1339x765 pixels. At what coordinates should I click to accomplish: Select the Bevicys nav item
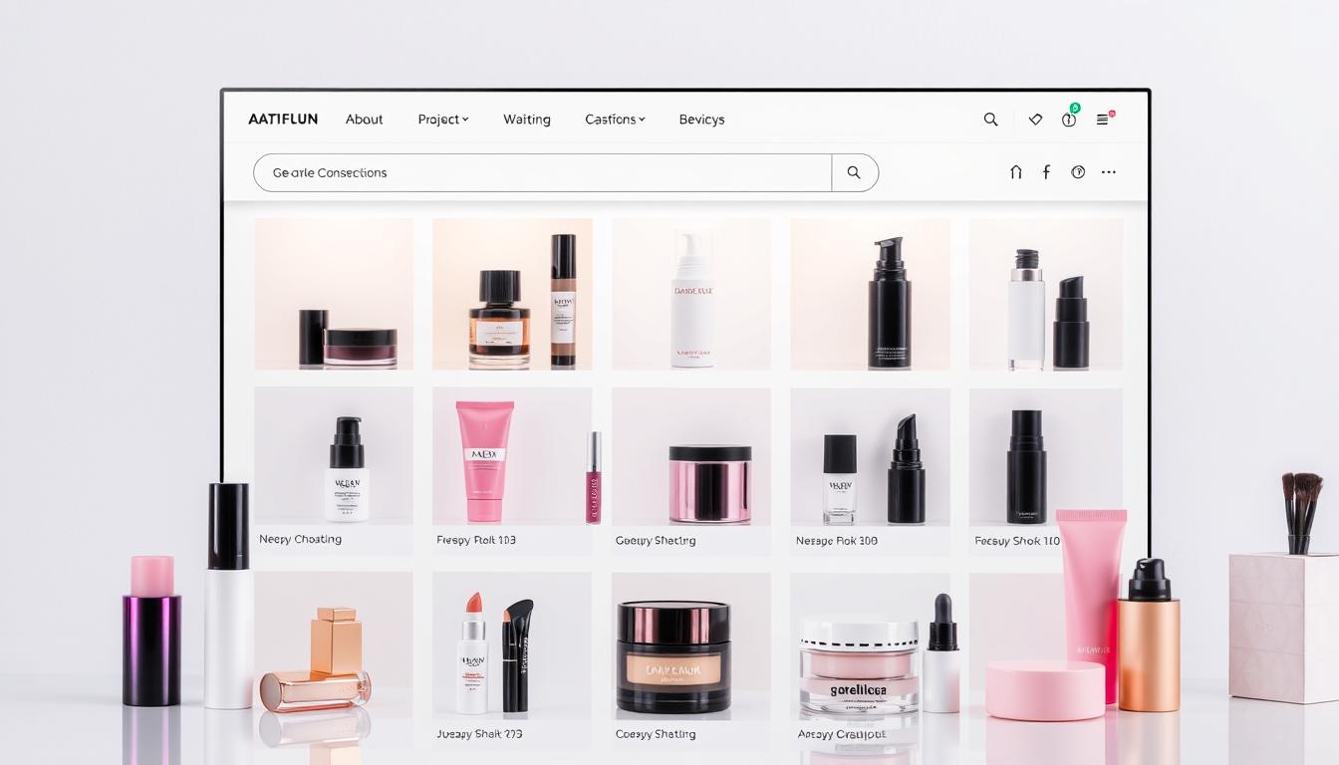[701, 120]
